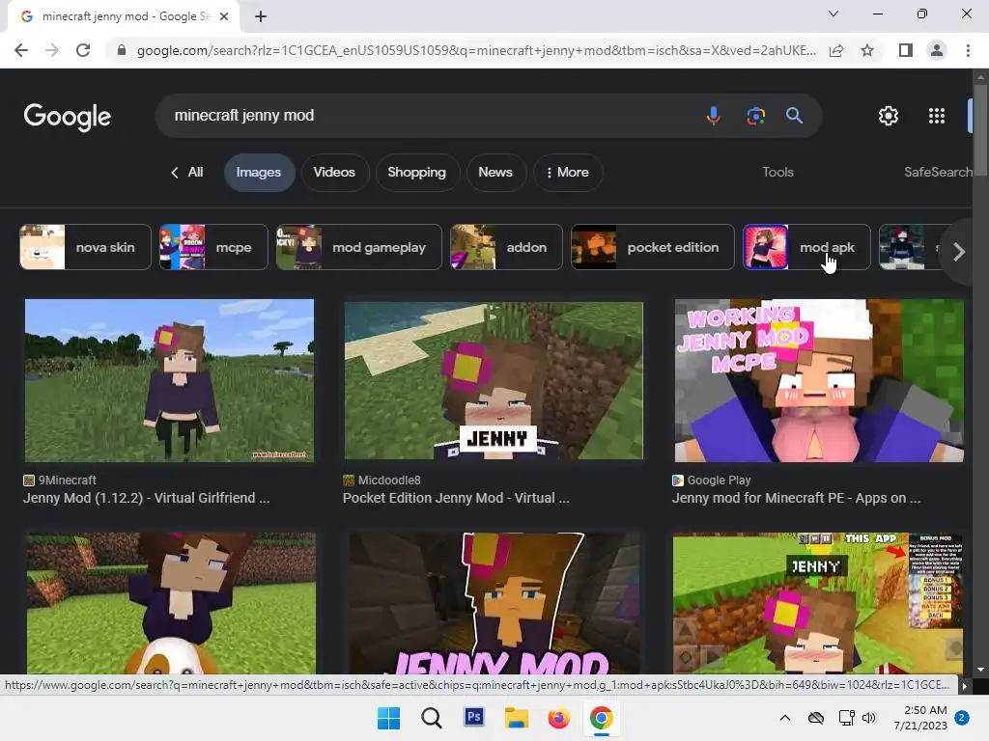Select the Images tab
989x741 pixels.
[x=259, y=172]
